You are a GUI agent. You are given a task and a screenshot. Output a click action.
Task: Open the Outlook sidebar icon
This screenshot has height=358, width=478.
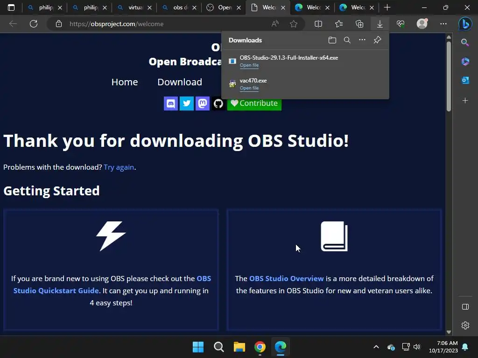(x=465, y=80)
